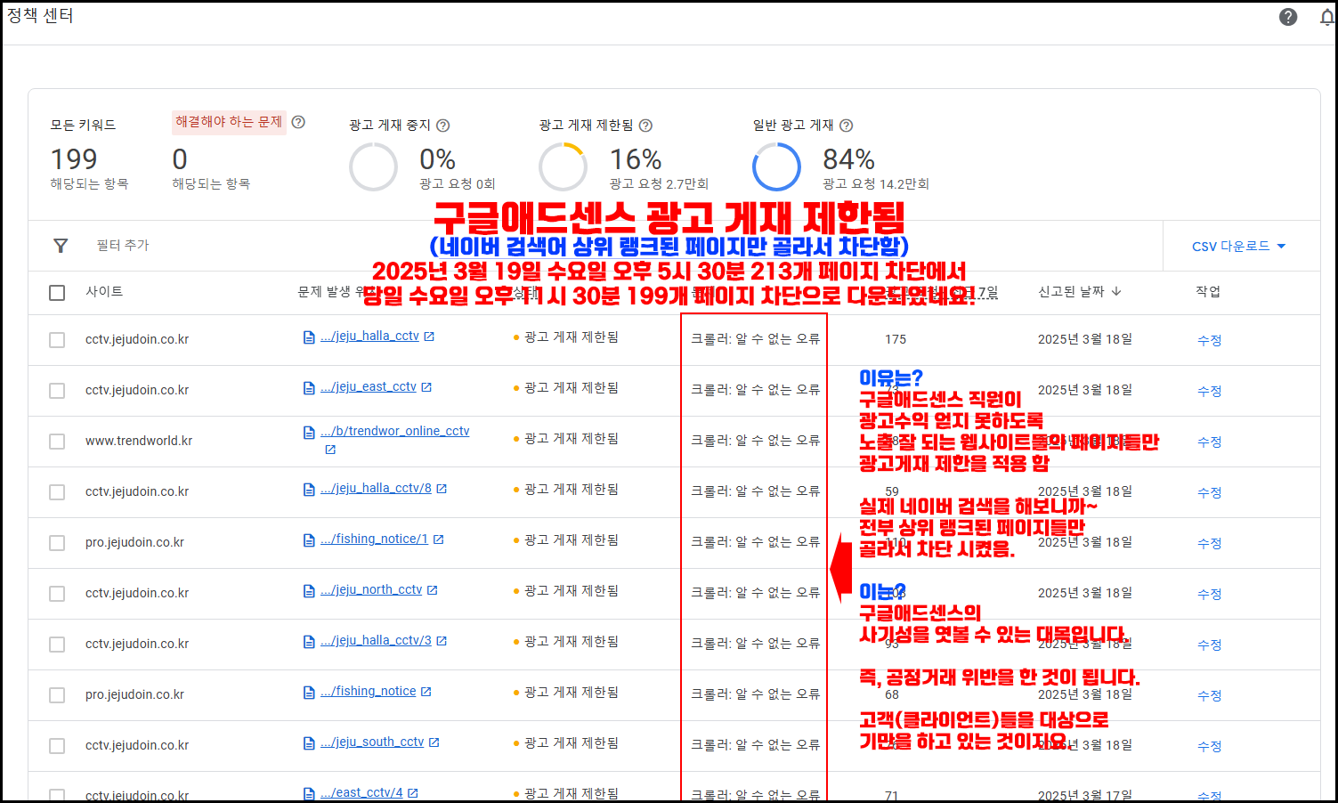This screenshot has height=803, width=1338.
Task: Click 수정 for the trendwor_online_cctv row
Action: coord(1209,442)
